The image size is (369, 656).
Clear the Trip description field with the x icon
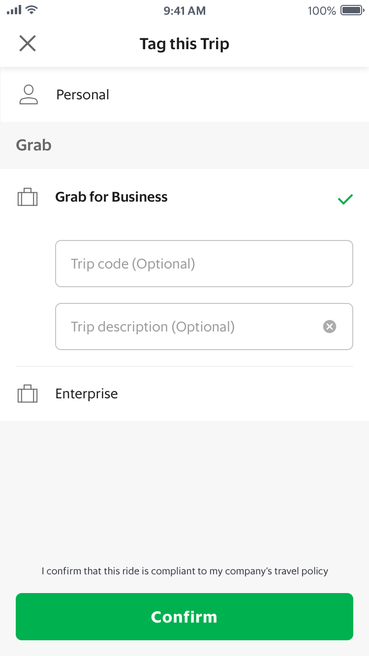[330, 327]
